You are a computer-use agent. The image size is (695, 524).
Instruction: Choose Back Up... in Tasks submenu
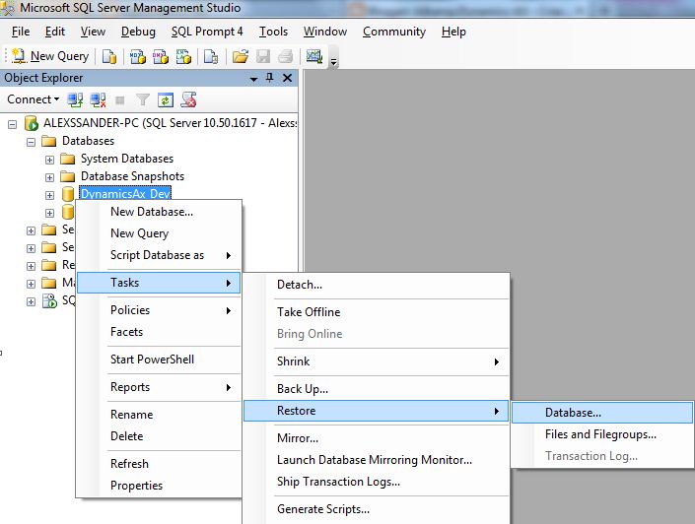(x=377, y=389)
